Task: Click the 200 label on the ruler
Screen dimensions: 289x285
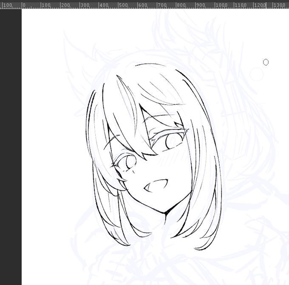Action: point(65,5)
